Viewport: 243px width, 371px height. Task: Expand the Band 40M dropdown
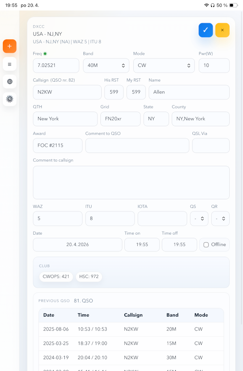click(x=106, y=66)
